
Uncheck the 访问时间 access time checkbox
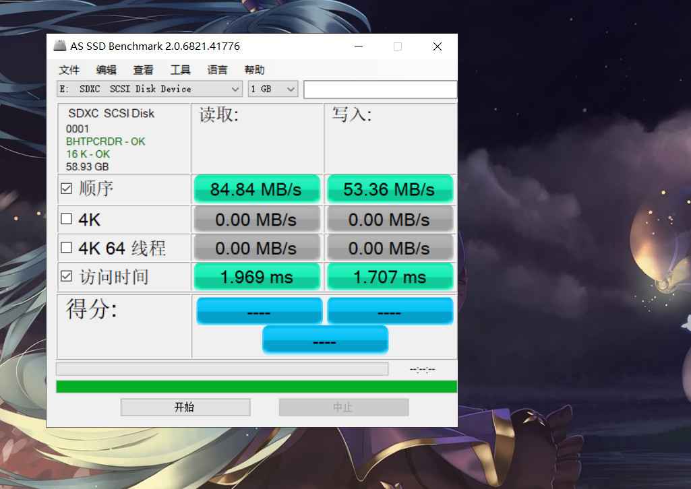coord(66,276)
